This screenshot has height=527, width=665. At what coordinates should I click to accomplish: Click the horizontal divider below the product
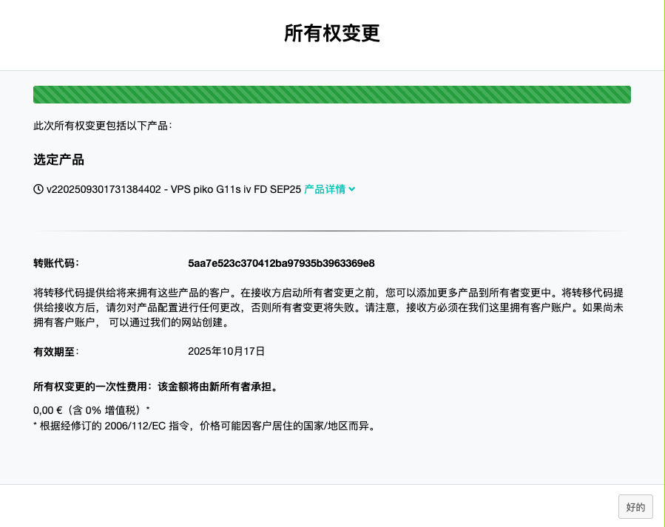point(331,231)
